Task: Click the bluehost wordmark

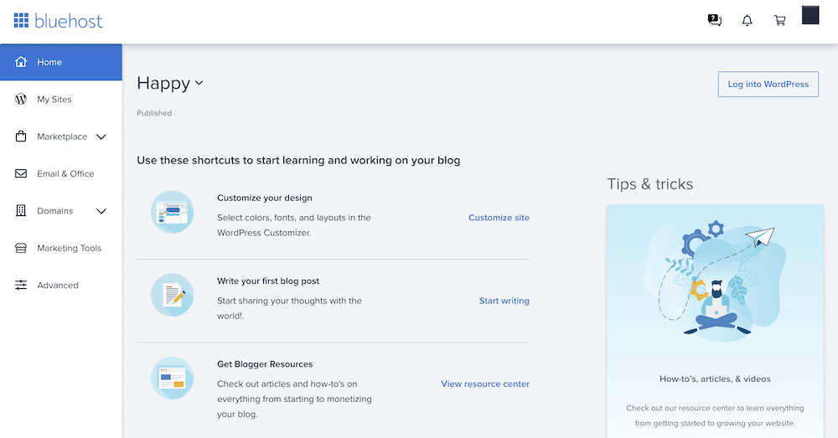Action: tap(69, 21)
